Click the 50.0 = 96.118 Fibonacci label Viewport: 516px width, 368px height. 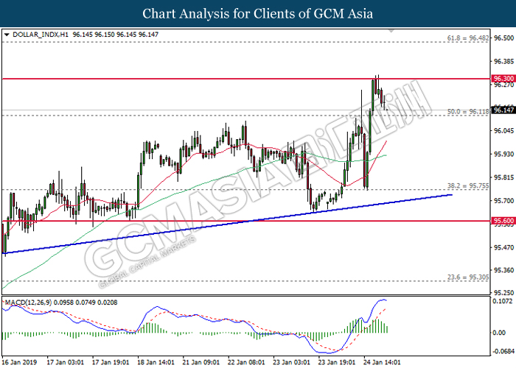click(468, 112)
